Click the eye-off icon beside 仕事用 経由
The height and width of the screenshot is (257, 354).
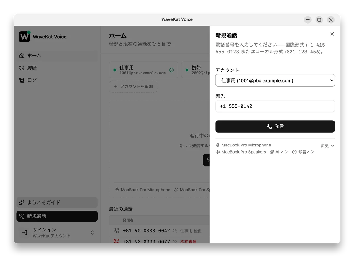[x=175, y=231]
